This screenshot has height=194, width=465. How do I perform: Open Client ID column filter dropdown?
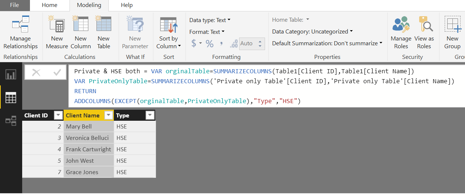coord(58,116)
